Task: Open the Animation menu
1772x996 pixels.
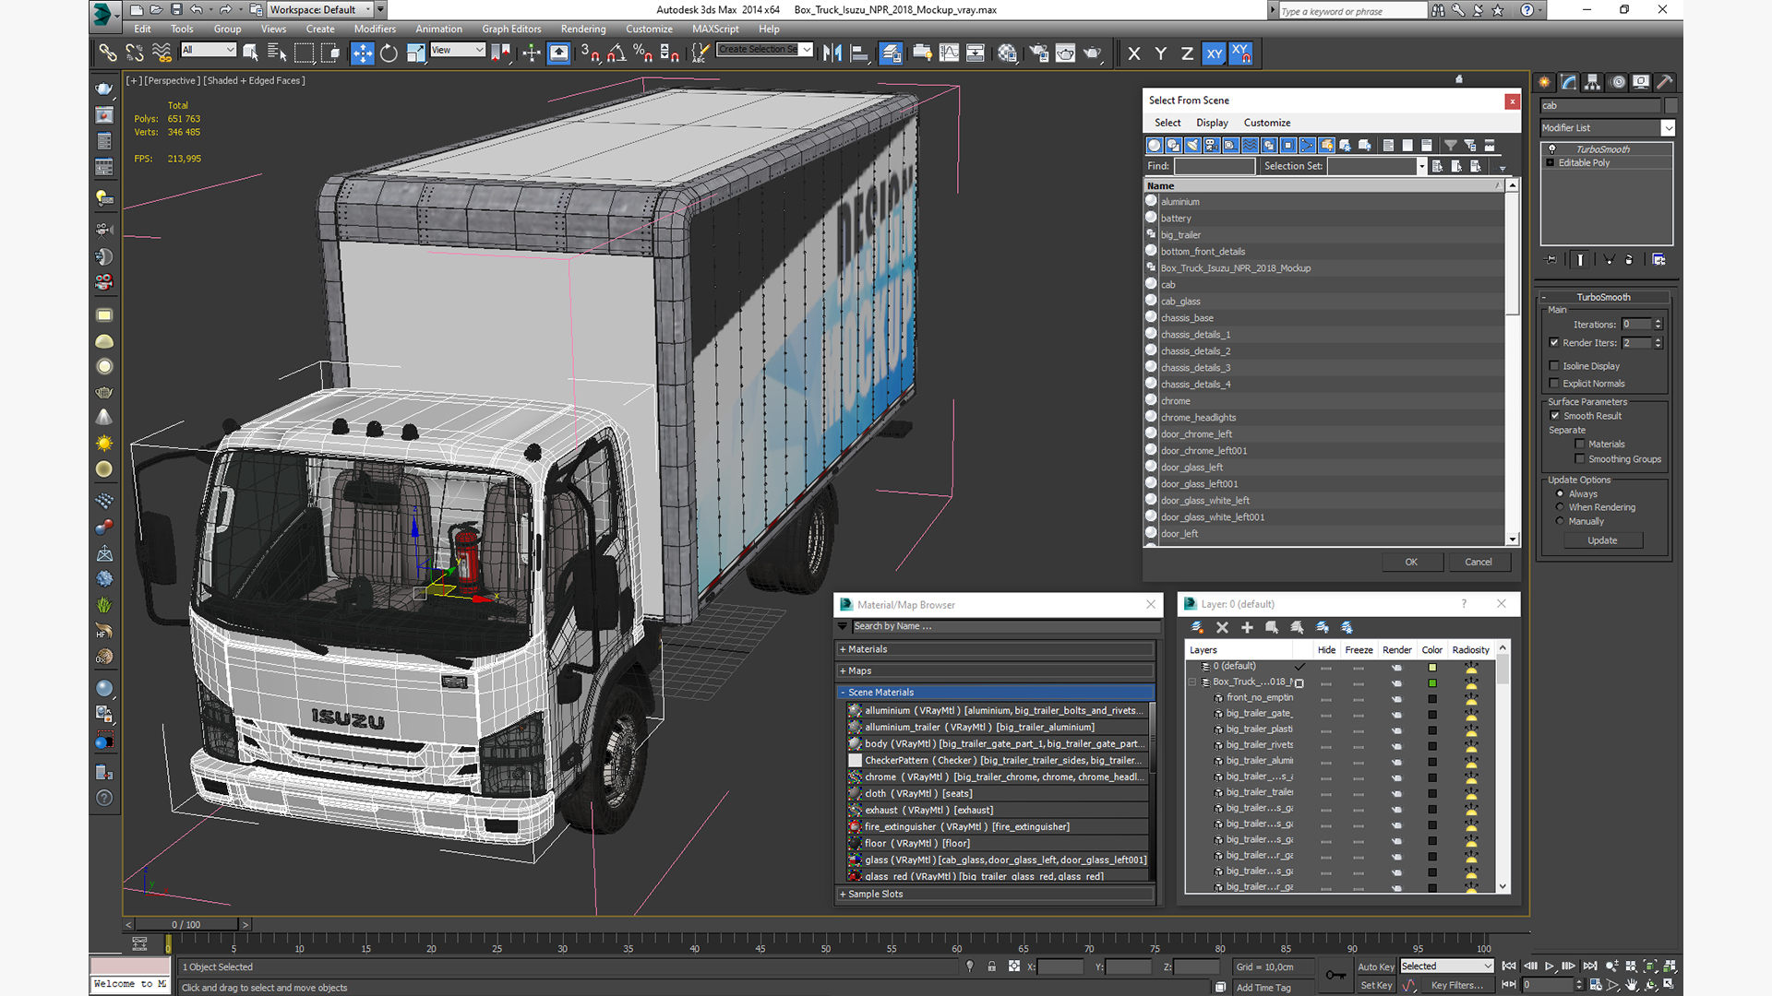Action: click(438, 30)
